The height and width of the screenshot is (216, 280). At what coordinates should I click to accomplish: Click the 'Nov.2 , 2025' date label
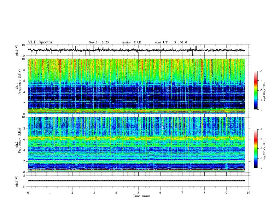[x=99, y=42]
